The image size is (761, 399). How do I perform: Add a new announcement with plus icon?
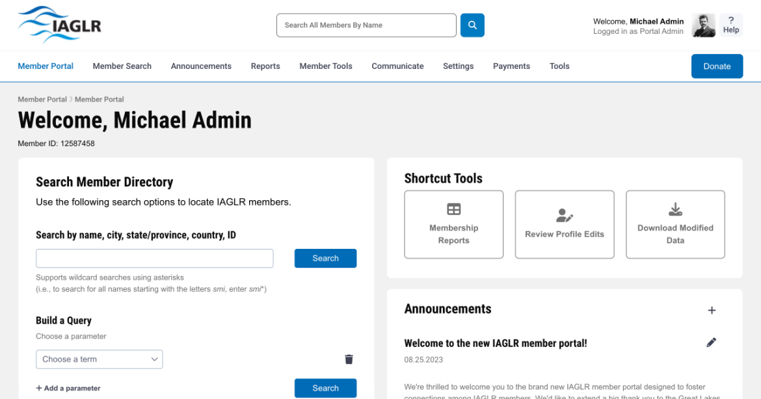(712, 311)
